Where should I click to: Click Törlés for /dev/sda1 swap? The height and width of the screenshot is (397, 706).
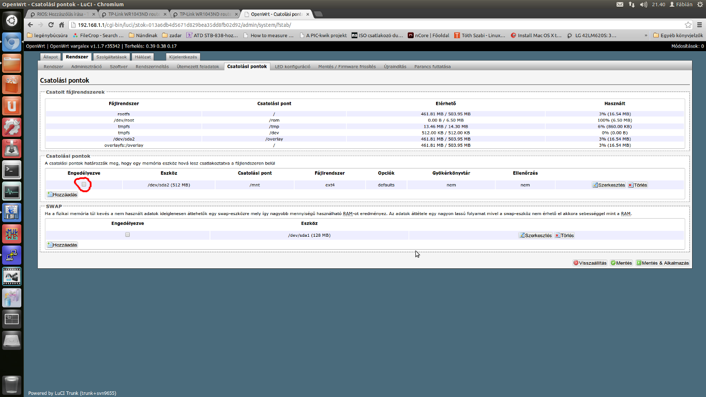[564, 235]
